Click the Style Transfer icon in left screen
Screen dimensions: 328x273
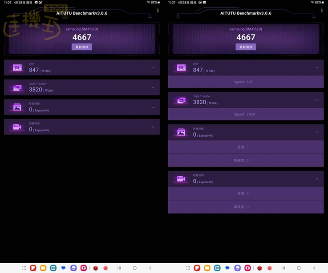17,87
